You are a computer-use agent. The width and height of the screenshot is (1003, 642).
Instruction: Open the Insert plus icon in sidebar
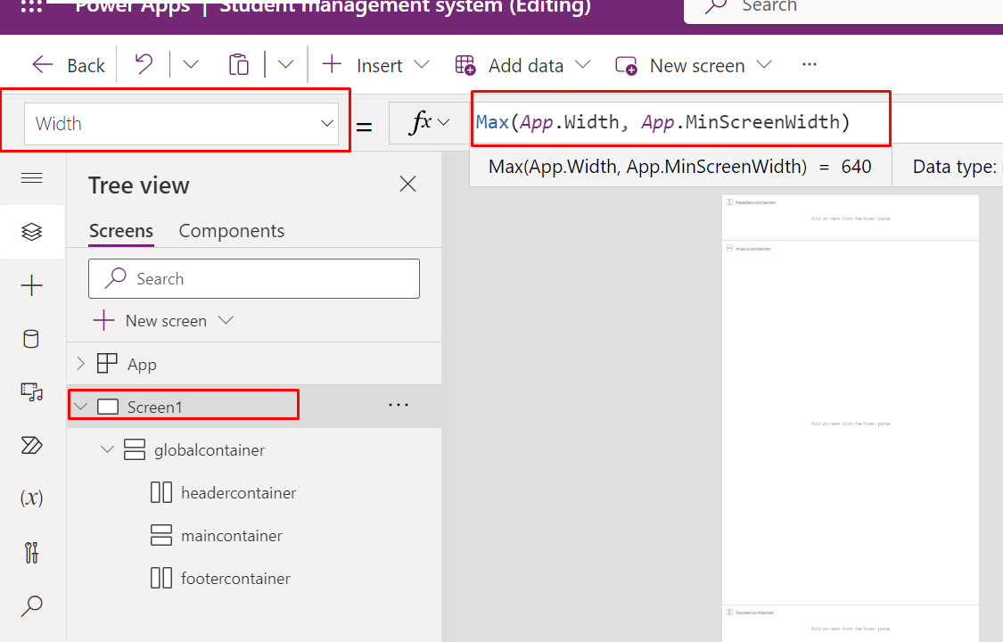tap(31, 285)
